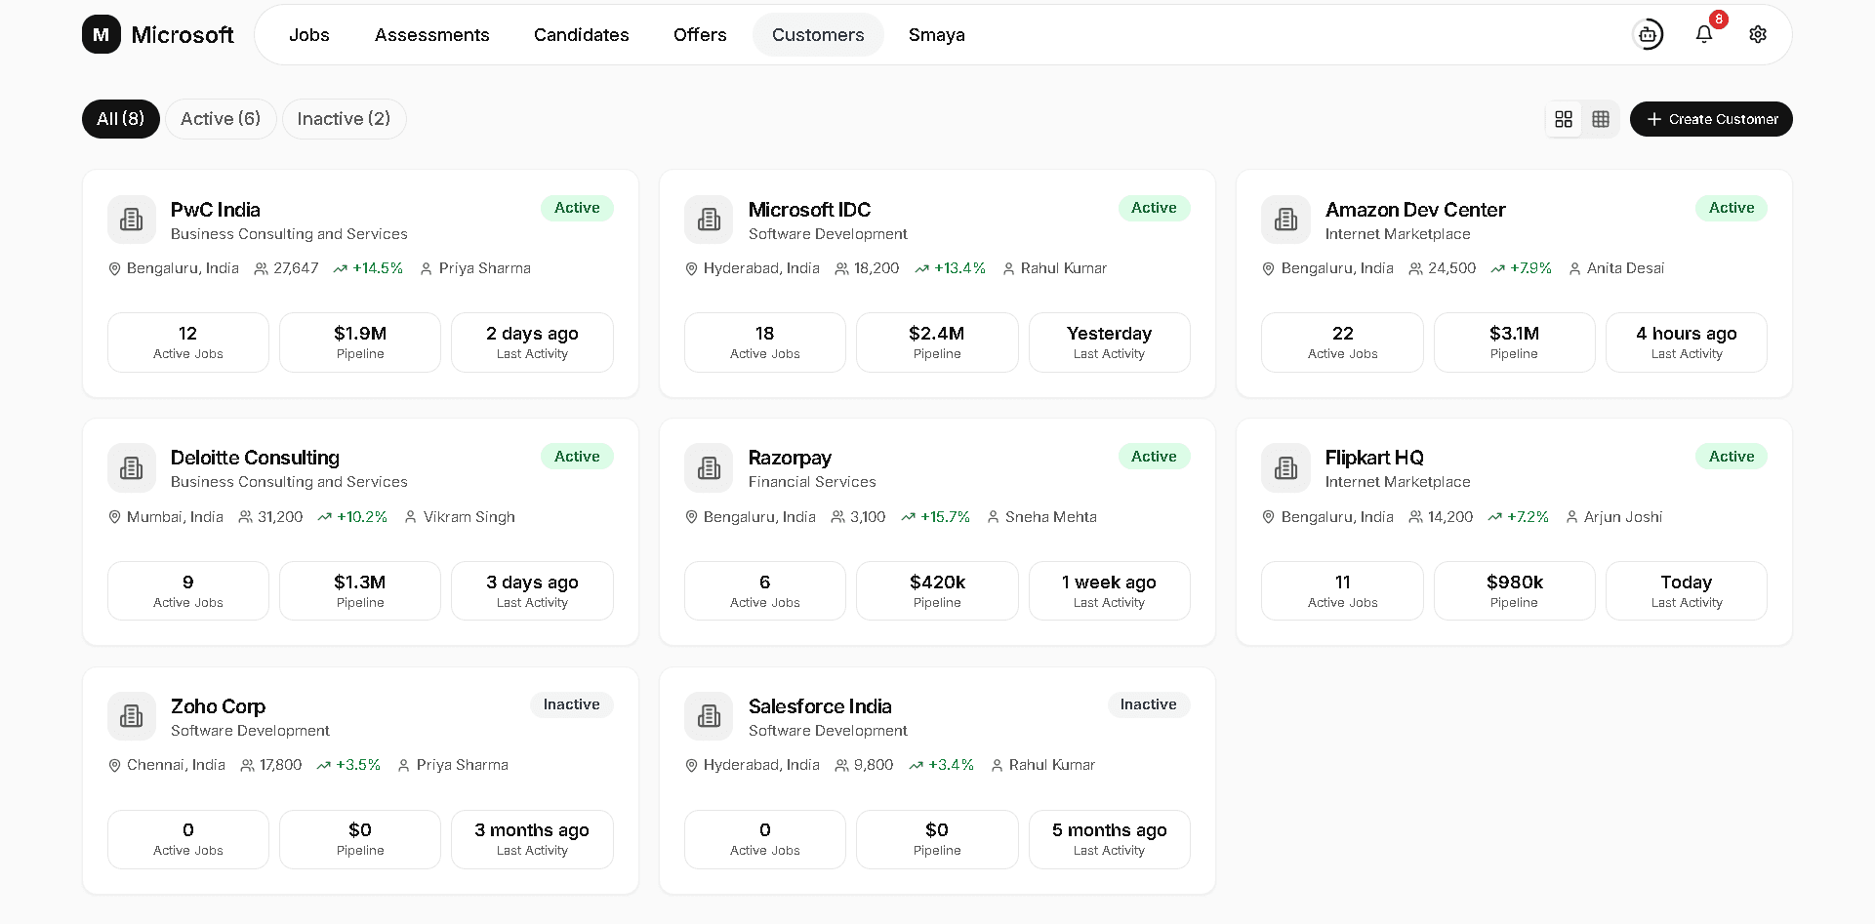This screenshot has height=924, width=1875.
Task: Click +14.5% growth on PwC India
Action: click(378, 268)
